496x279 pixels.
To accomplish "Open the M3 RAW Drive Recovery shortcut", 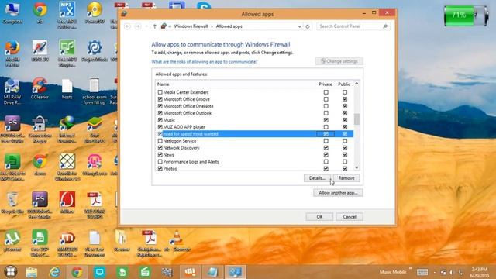I will coord(12,91).
